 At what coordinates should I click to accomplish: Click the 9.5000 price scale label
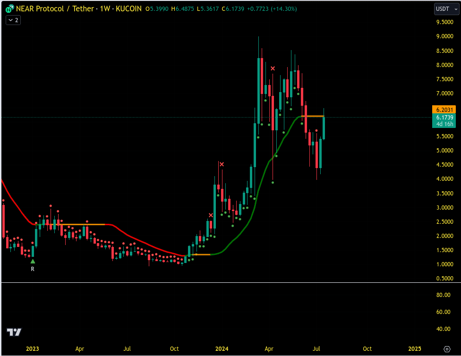[x=445, y=22]
